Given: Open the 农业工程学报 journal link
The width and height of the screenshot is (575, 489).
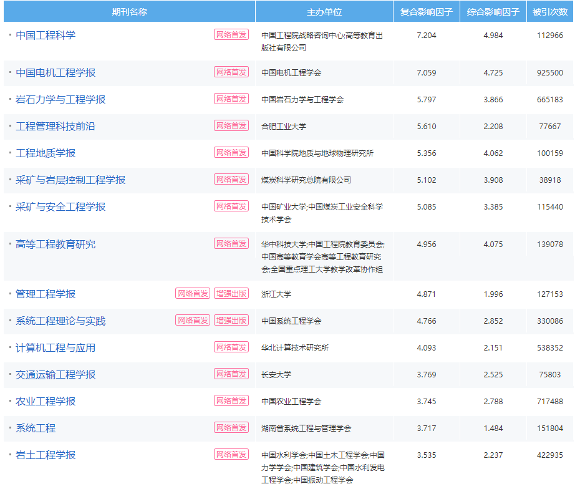Looking at the screenshot, I should pyautogui.click(x=46, y=401).
